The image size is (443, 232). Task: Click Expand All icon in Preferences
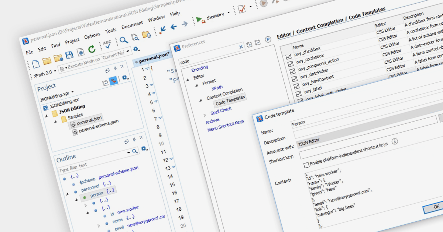[x=249, y=45]
